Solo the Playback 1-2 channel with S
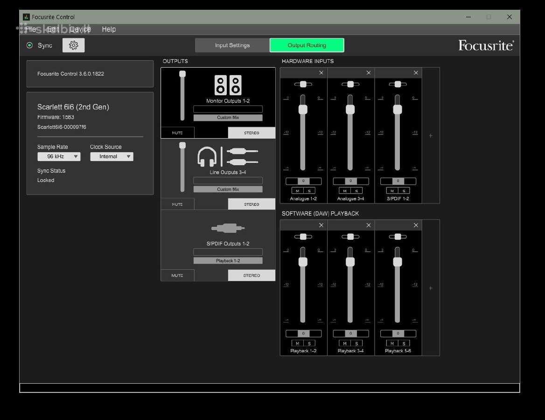The height and width of the screenshot is (420, 545). click(309, 343)
